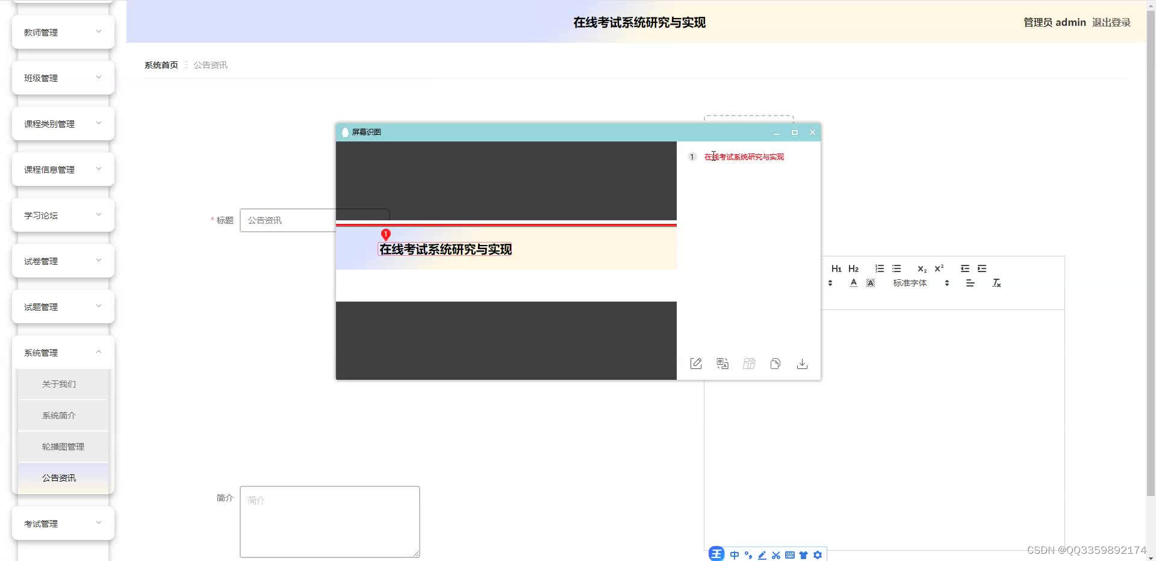
Task: Open the 关于我们 submenu item
Action: click(x=63, y=384)
